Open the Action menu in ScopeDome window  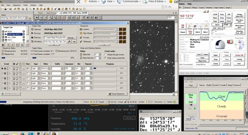click(182, 4)
